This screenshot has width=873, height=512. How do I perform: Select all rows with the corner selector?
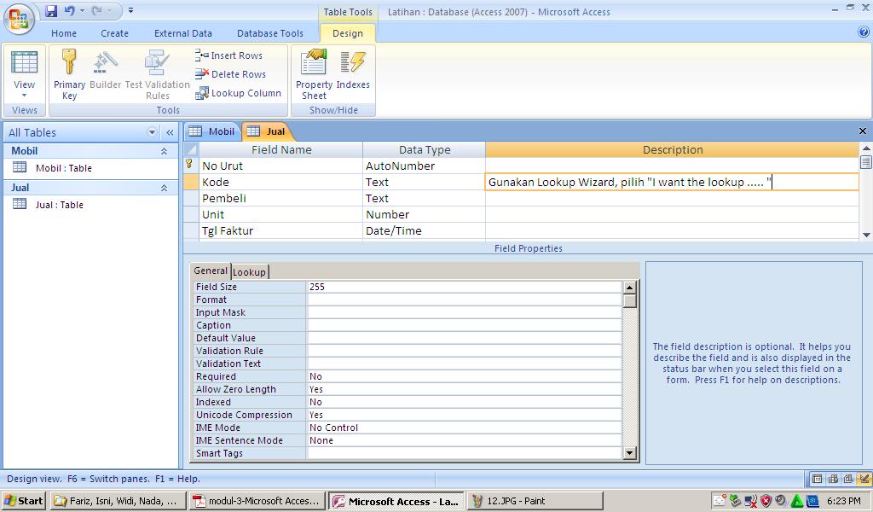pos(191,149)
